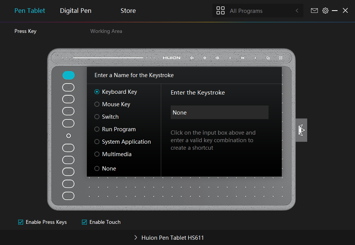The image size is (355, 245).
Task: Disable the Enable Press Keys checkbox
Action: pos(20,222)
